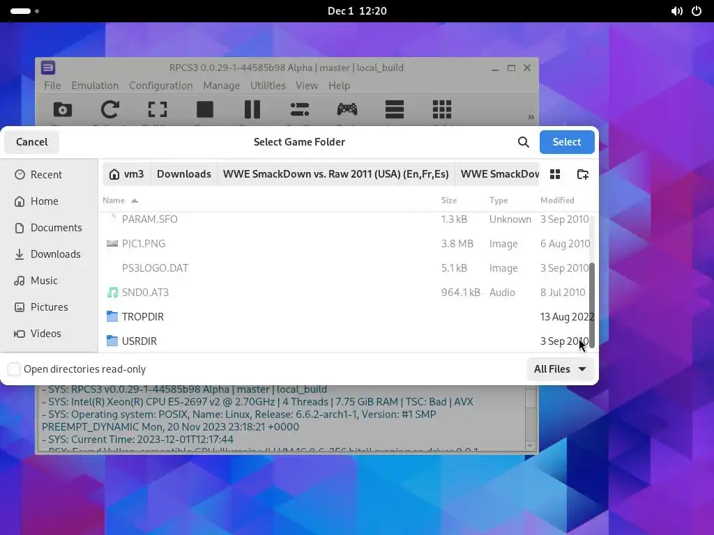The height and width of the screenshot is (535, 714).
Task: Click the truncated WWE SmackDov path segment
Action: point(497,174)
